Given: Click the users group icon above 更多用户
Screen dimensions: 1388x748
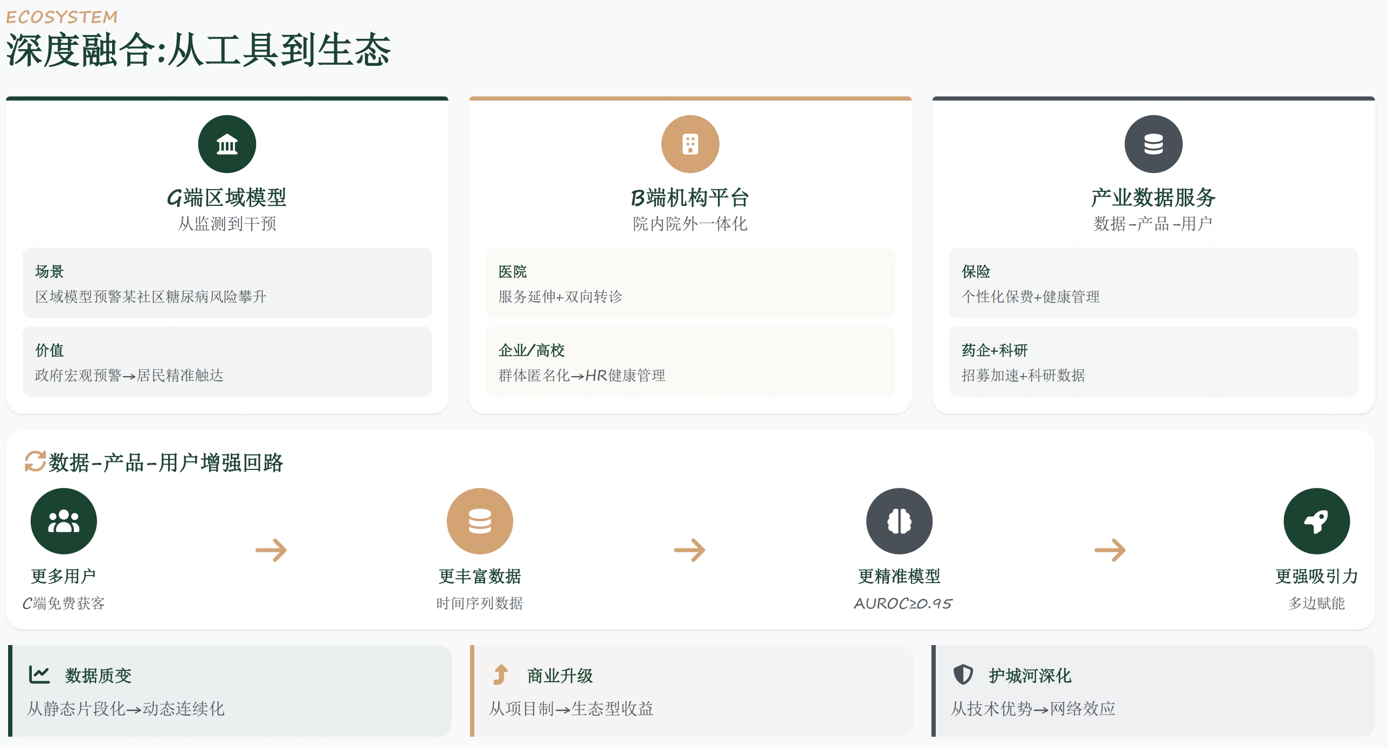Looking at the screenshot, I should point(64,521).
